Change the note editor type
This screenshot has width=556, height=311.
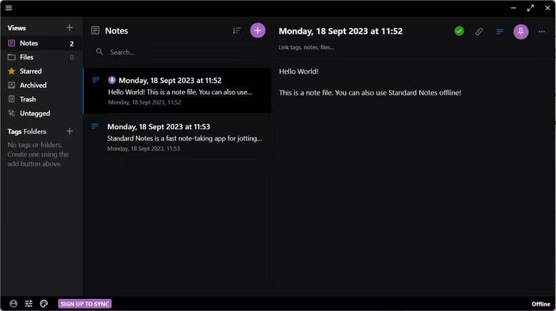coord(499,32)
